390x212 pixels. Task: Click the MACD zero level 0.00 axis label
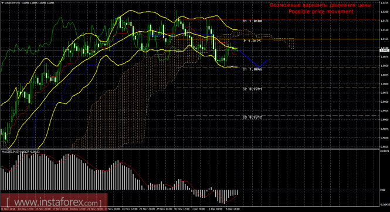pos(382,190)
